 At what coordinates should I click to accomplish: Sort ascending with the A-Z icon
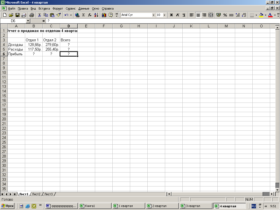tap(96, 15)
